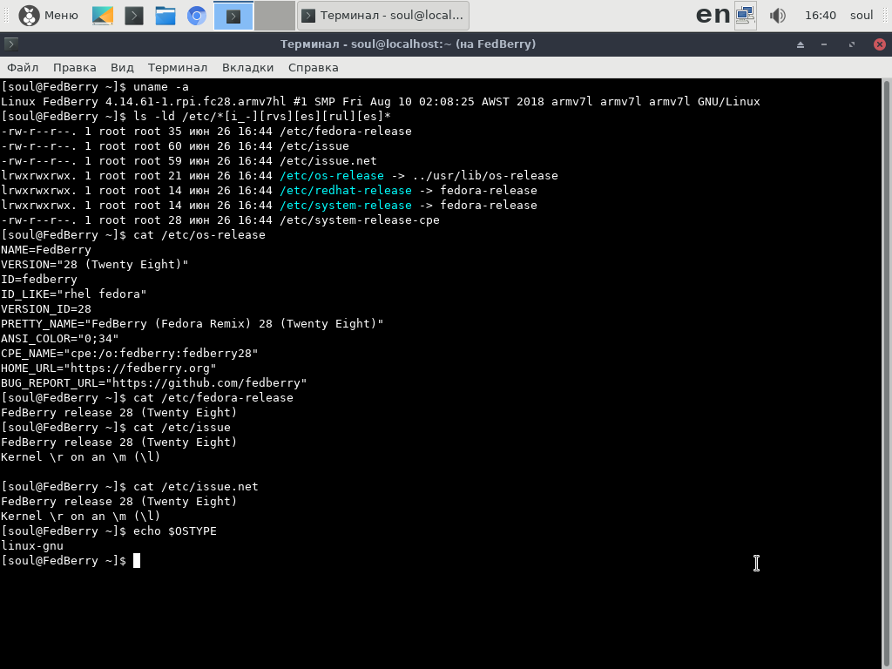This screenshot has width=892, height=669.
Task: Click the ID_LIKE="rhel fedora" line
Action: 74,294
